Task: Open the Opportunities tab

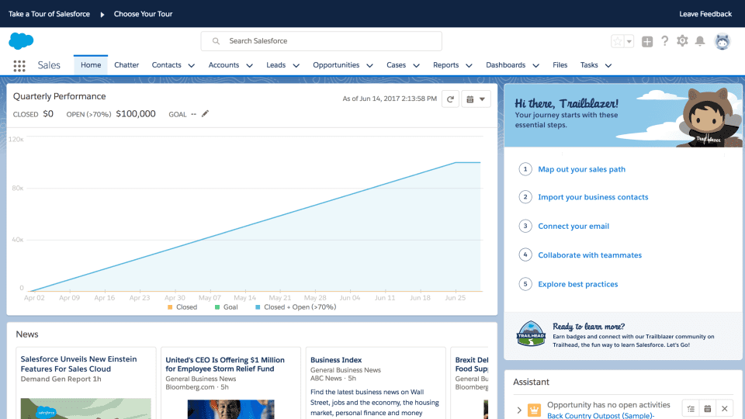Action: point(336,65)
